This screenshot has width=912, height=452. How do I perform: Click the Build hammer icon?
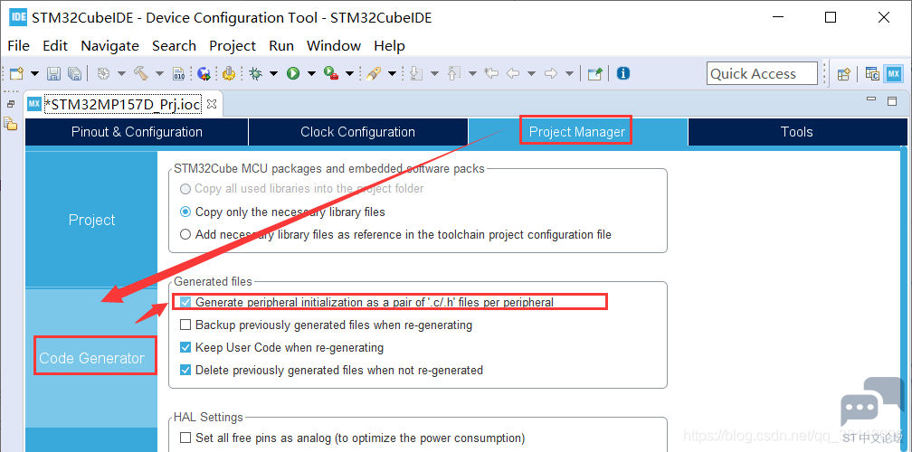click(141, 73)
